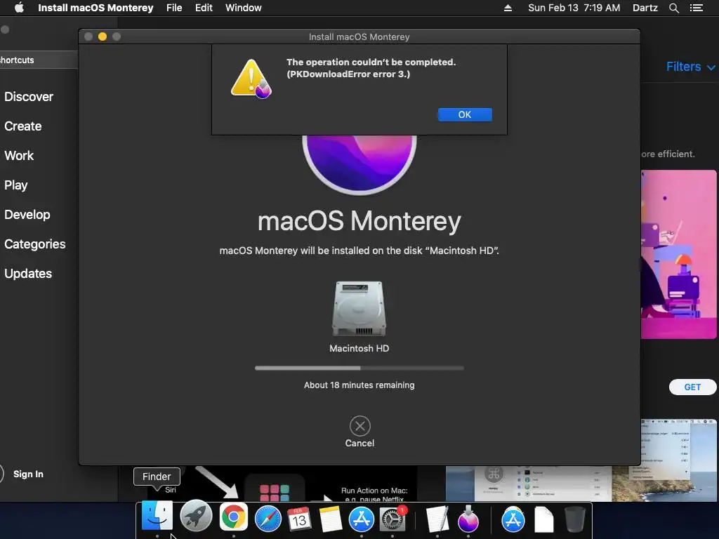Click Sign In in App Store sidebar
Image resolution: width=719 pixels, height=539 pixels.
pyautogui.click(x=28, y=474)
